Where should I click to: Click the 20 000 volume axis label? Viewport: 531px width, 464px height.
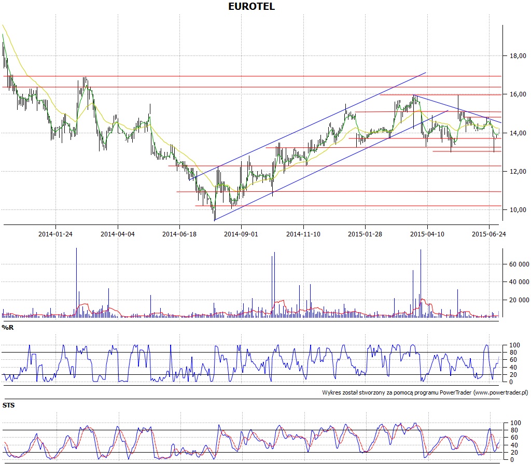click(x=519, y=300)
